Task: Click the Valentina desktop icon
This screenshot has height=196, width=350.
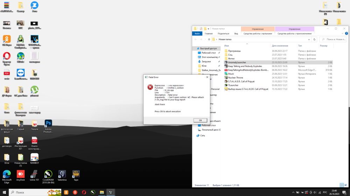Action: [62, 174]
